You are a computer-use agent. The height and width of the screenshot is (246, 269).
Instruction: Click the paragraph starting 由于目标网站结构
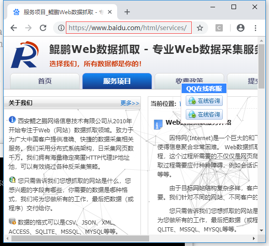[x=207, y=193]
